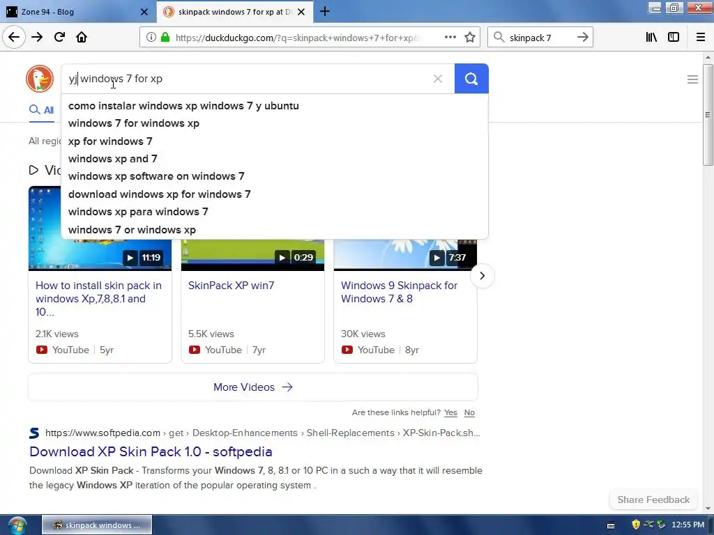Click the DuckDuckGo duck logo
Image resolution: width=714 pixels, height=535 pixels.
(x=40, y=79)
